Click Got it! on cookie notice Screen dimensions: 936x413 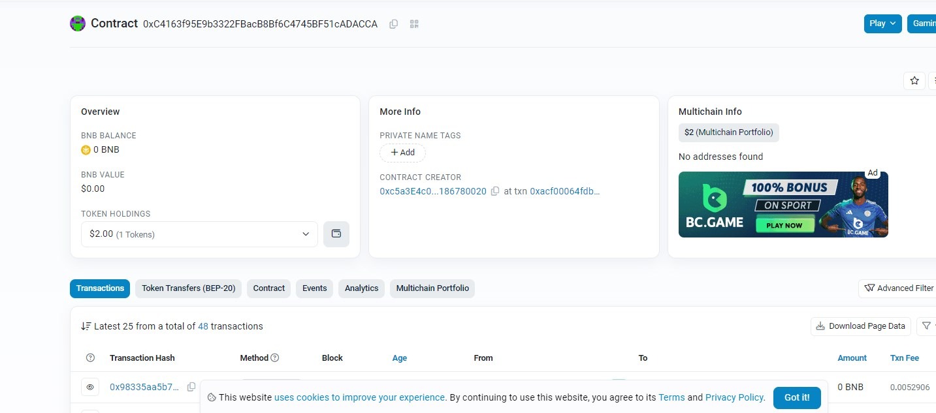coord(796,397)
